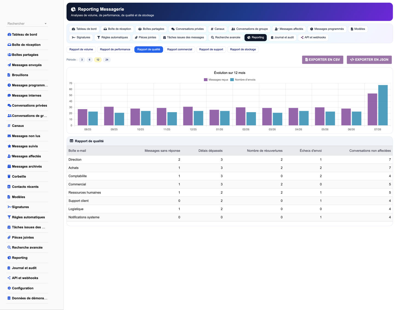Click the Messages suivis star icon
Screen dimensions: 396x310
point(9,146)
